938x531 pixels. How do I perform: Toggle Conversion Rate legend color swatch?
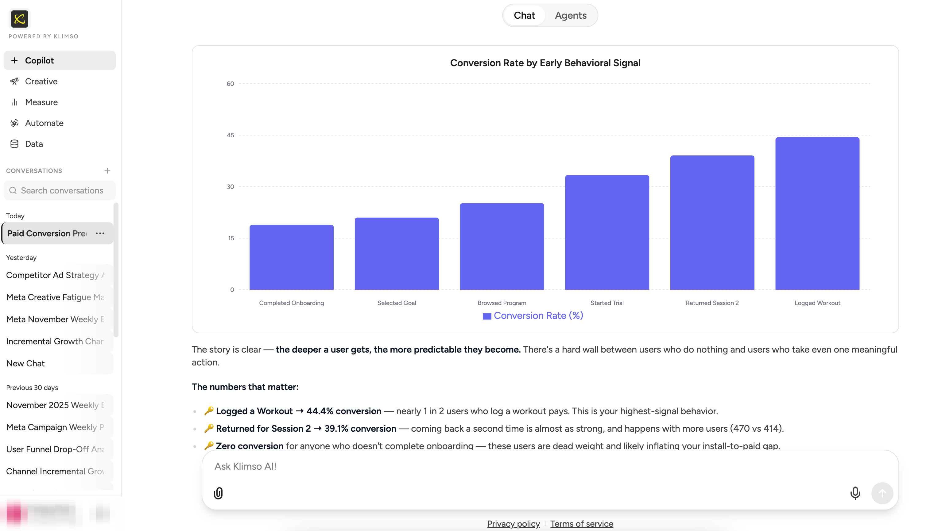tap(486, 316)
